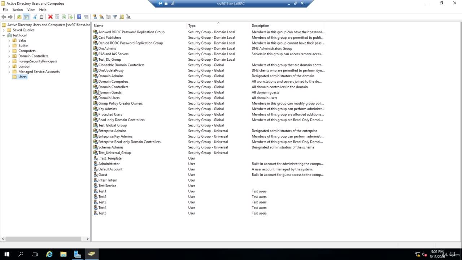Open Properties from the toolbar icon
Viewport: 462px width, 260px height.
coord(57,17)
